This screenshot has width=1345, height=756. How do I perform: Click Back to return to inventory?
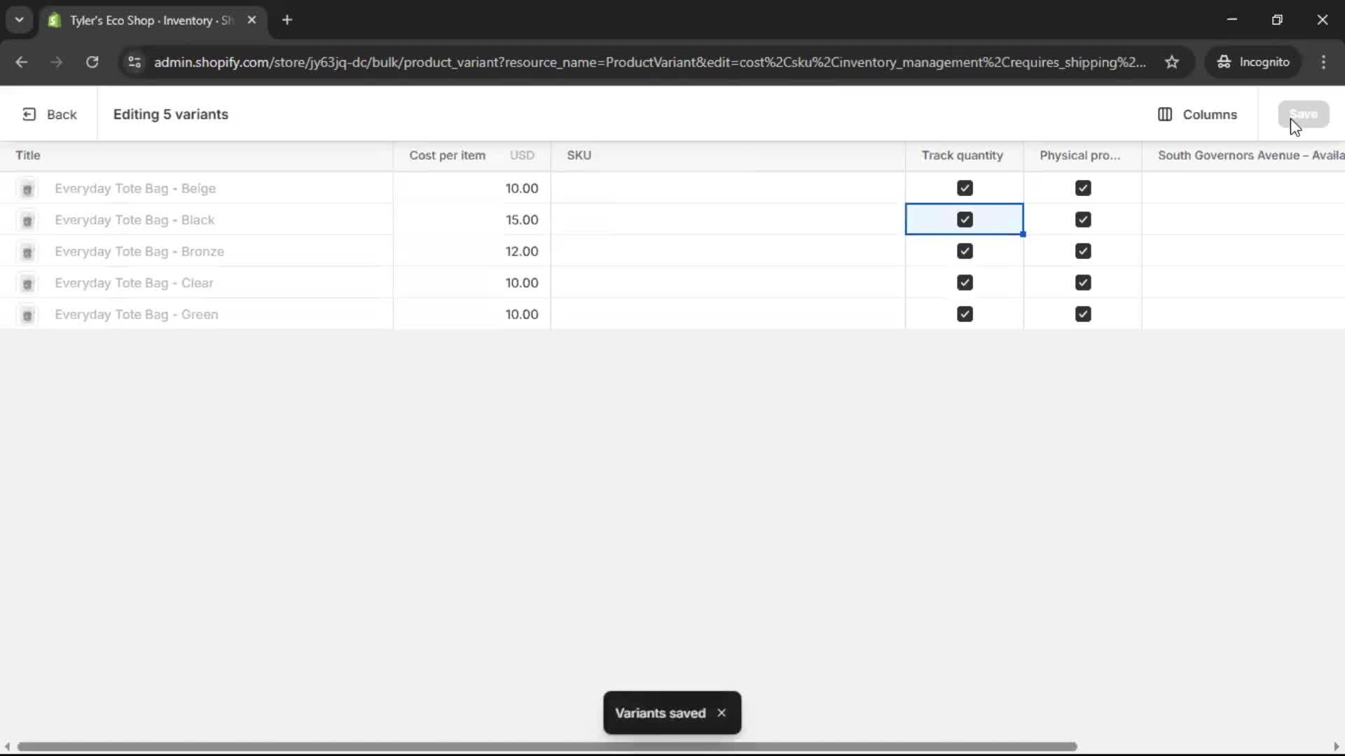click(49, 114)
